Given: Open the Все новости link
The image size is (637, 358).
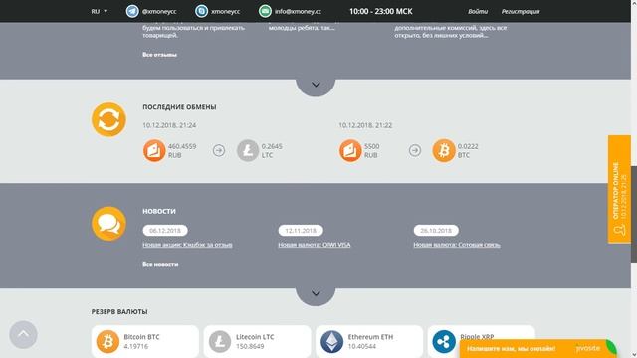Looking at the screenshot, I should pyautogui.click(x=160, y=264).
